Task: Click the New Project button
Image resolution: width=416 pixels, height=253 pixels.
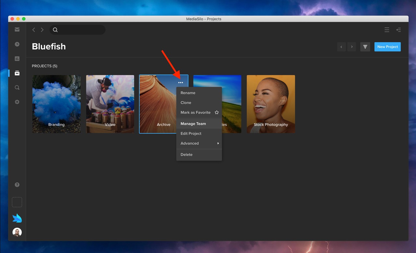Action: pos(387,47)
